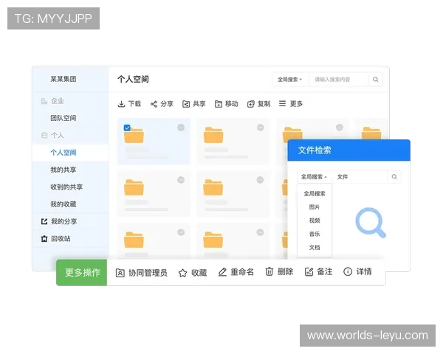Click the 个人 section icon in sidebar
443x354 pixels.
click(44, 136)
